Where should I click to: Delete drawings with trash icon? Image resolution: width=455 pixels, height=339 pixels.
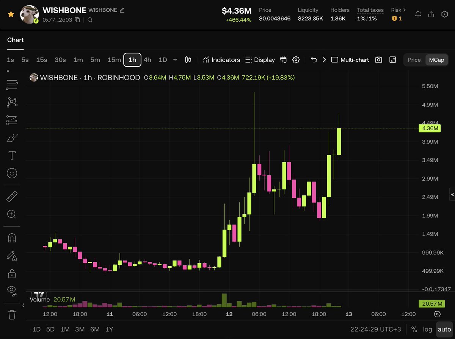12,314
